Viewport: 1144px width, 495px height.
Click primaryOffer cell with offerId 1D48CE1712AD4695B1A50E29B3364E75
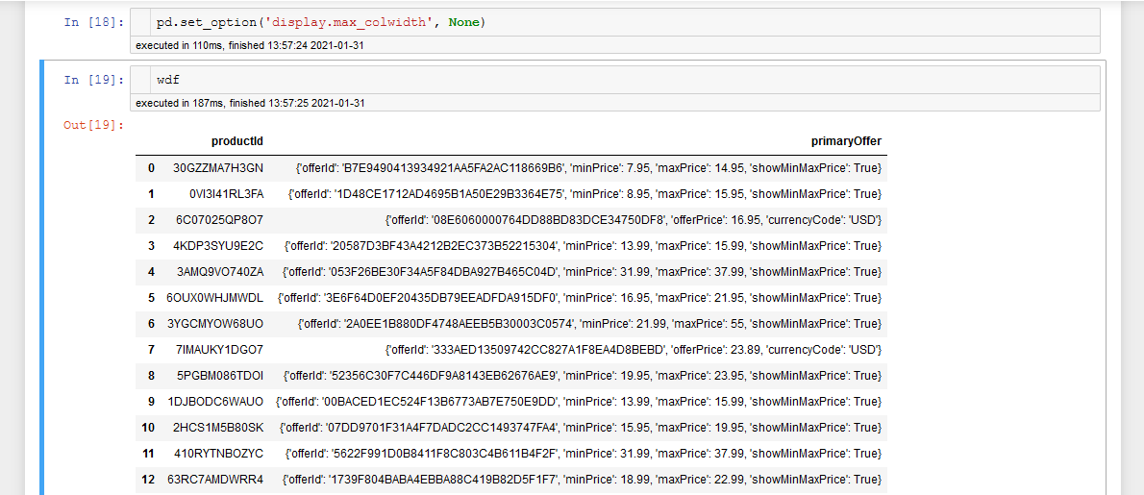[x=585, y=194]
